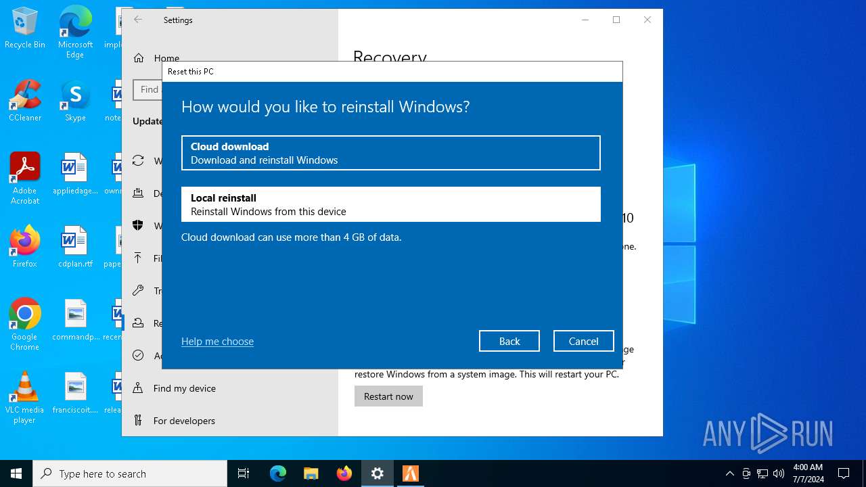Click the For developers tools icon
Viewport: 866px width, 487px height.
point(138,421)
